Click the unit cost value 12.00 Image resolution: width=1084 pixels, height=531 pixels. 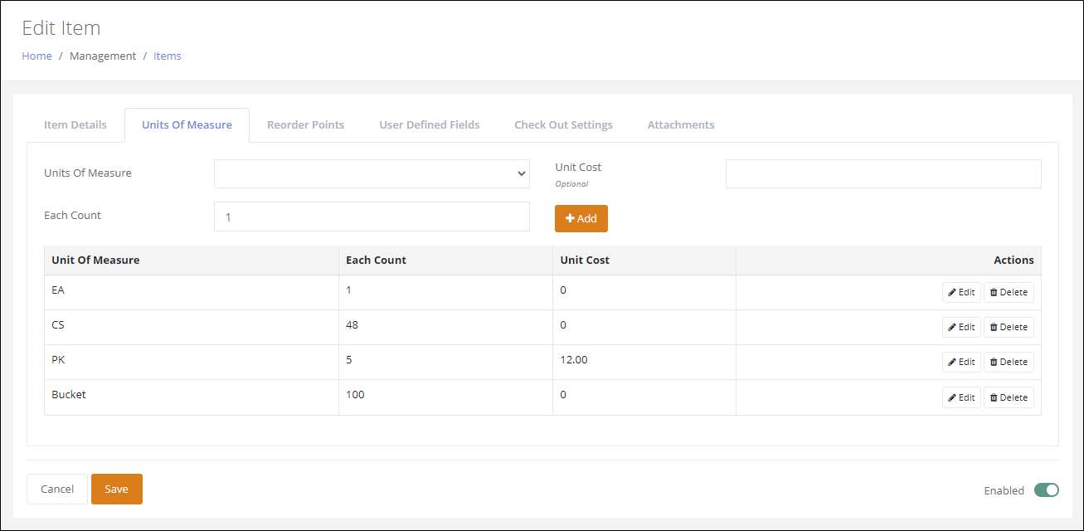point(574,359)
